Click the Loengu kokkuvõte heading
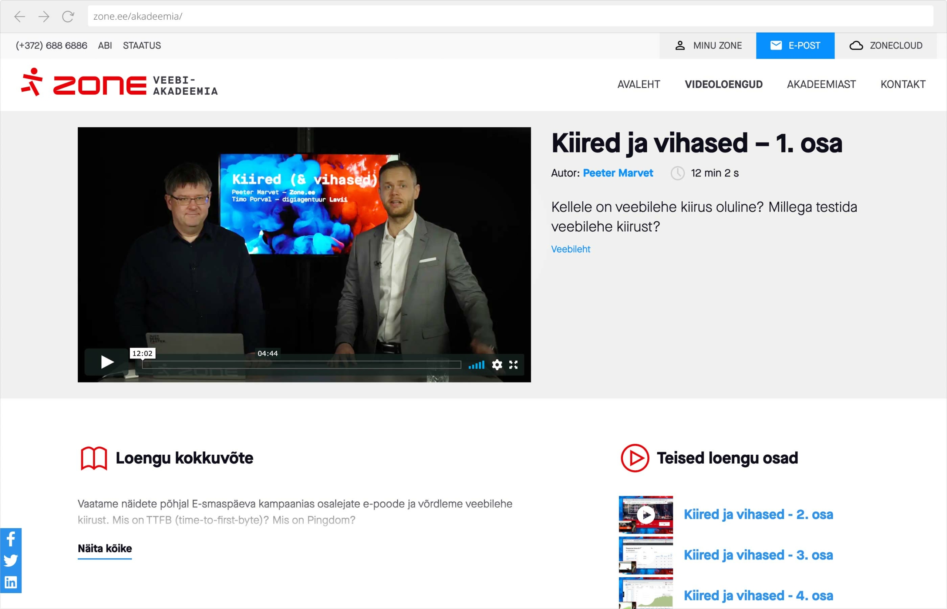Image resolution: width=947 pixels, height=609 pixels. [184, 458]
